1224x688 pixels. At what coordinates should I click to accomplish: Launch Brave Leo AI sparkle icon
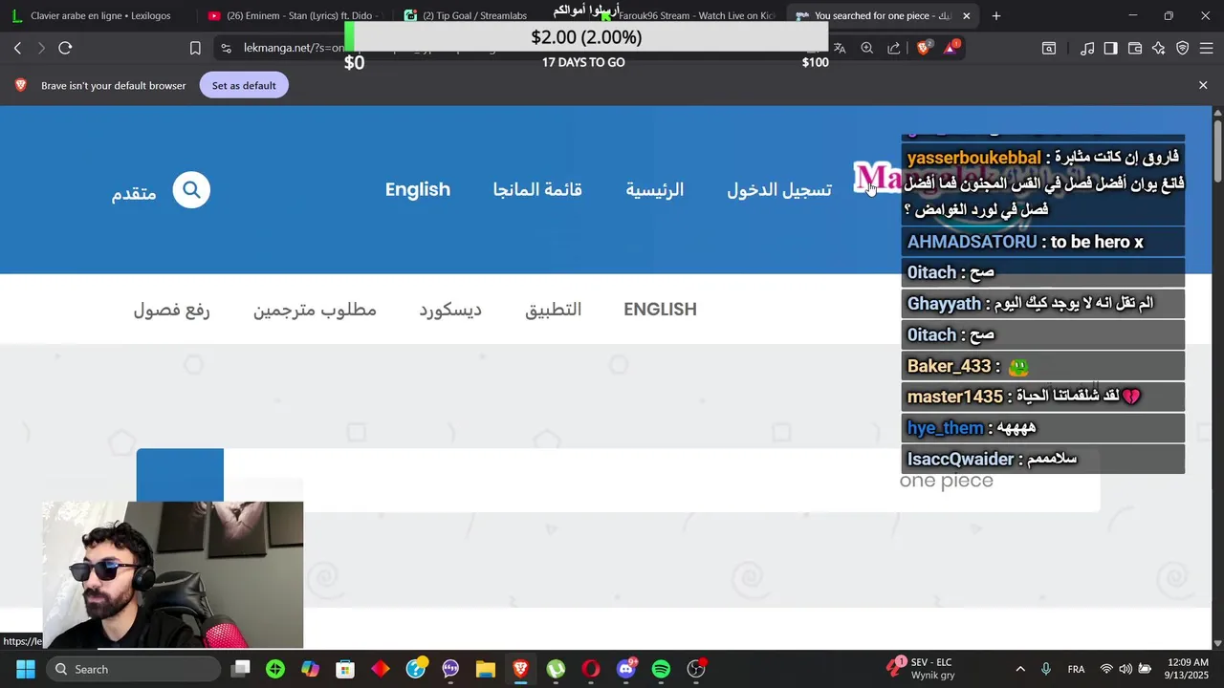[1159, 48]
